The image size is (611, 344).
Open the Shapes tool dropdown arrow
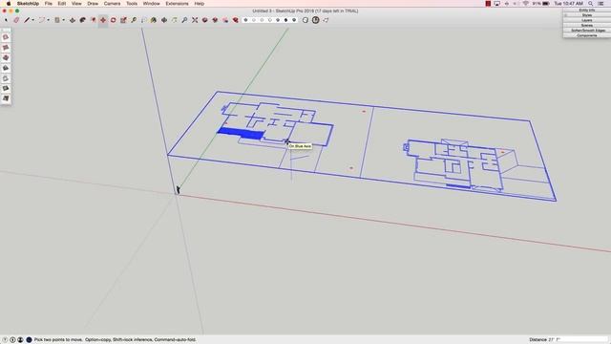coord(64,20)
